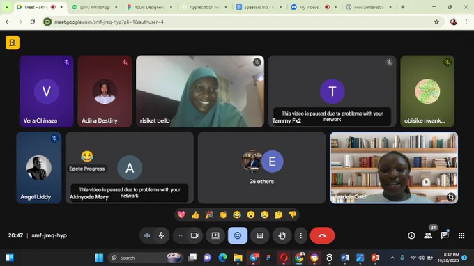Send the clapping hands reaction
Screen dimensions: 474x266
(223, 214)
